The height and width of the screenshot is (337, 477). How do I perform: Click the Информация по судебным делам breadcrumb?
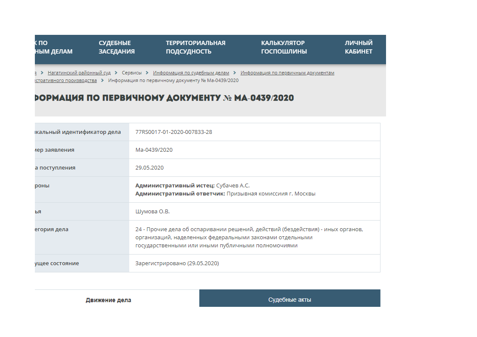(x=191, y=73)
